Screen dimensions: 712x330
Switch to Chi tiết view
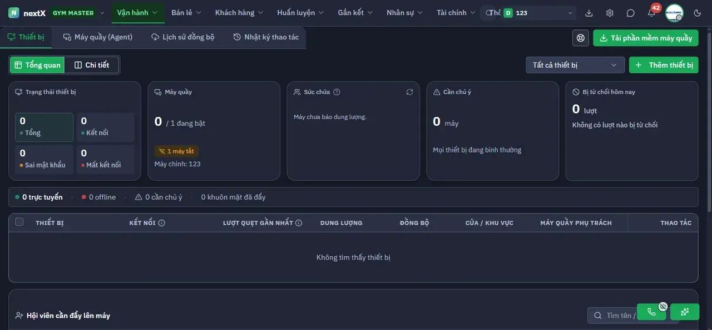pos(92,65)
